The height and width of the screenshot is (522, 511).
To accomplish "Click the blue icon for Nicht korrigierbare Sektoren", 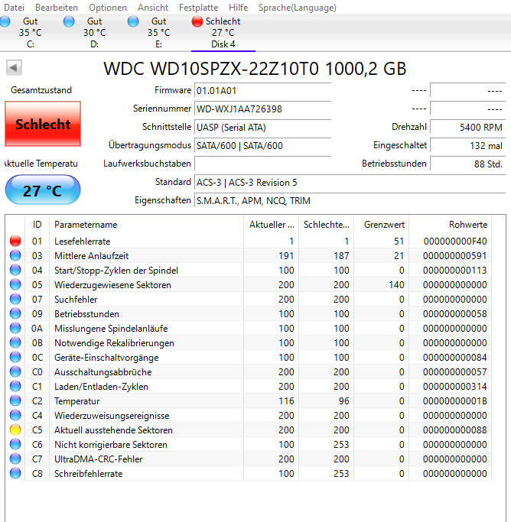I will (x=15, y=445).
